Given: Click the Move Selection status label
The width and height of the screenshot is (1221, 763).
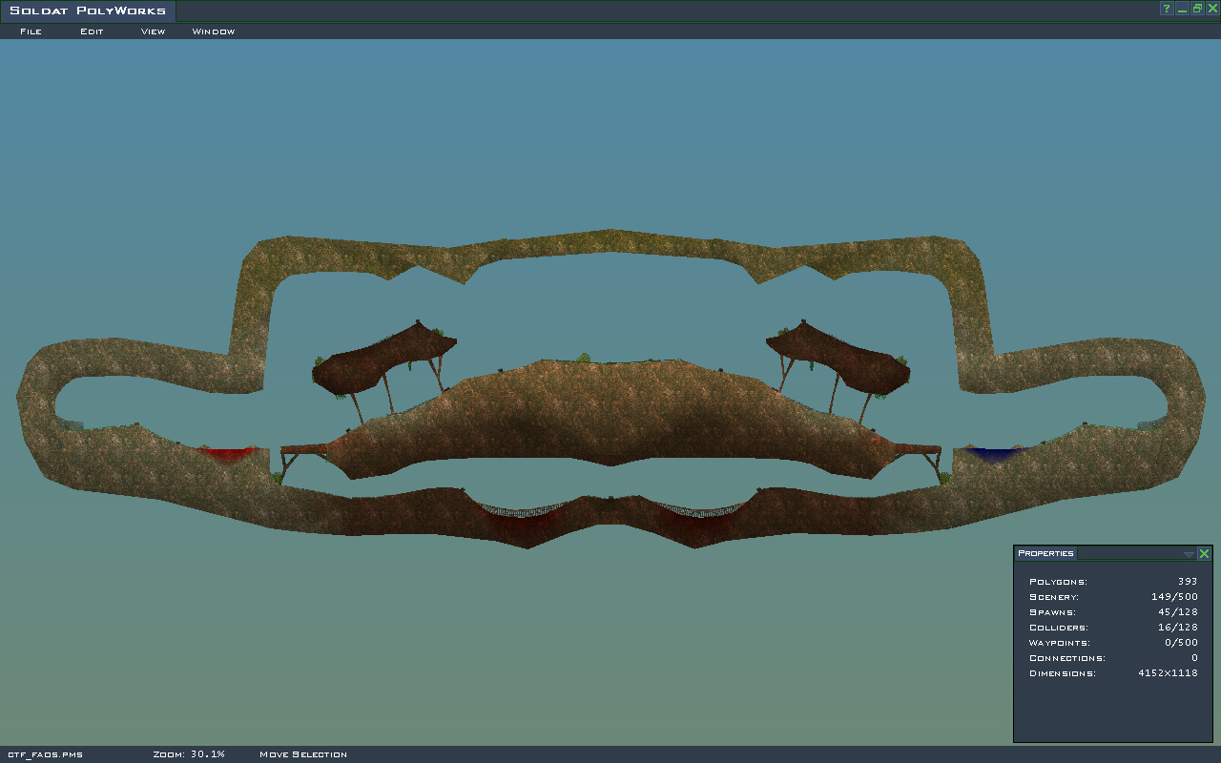Looking at the screenshot, I should pos(302,754).
